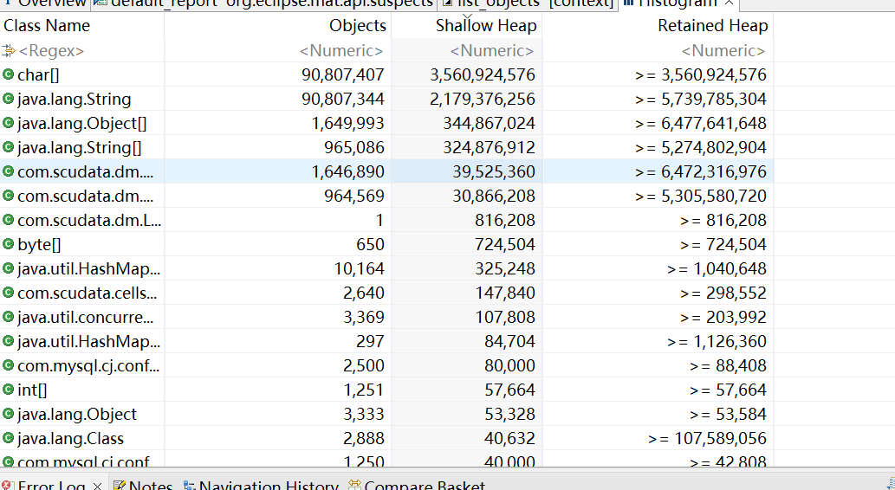Click the Navigation History view icon
Image resolution: width=895 pixels, height=490 pixels.
189,486
